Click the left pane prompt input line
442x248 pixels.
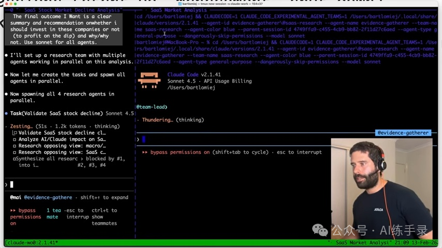(69, 184)
